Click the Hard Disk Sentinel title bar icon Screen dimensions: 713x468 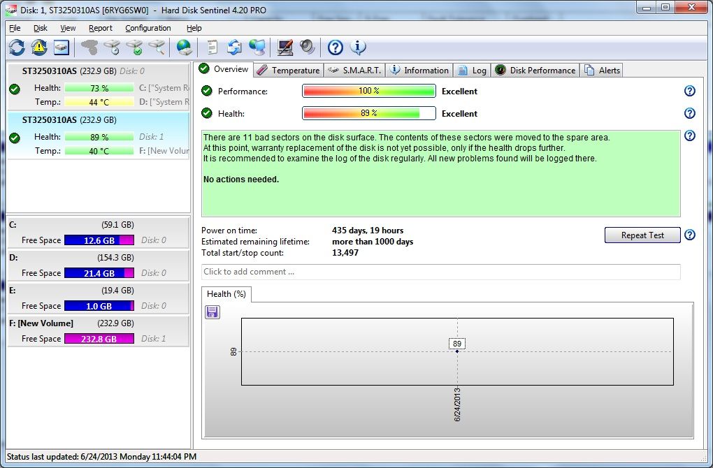click(x=11, y=10)
